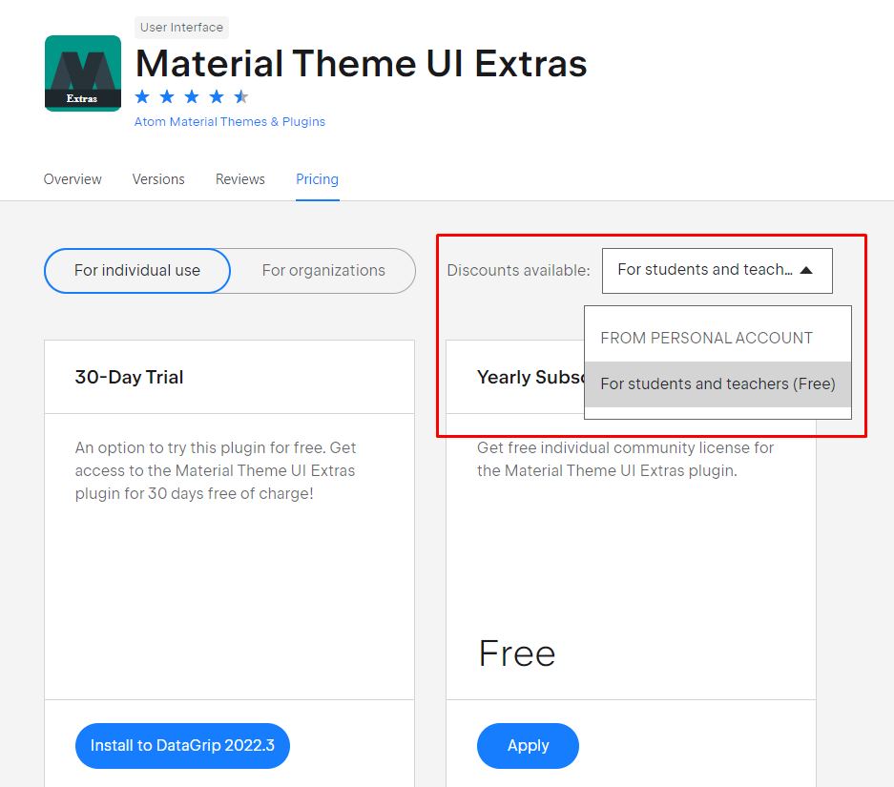Select the "For individual use" option
The image size is (894, 787).
136,271
